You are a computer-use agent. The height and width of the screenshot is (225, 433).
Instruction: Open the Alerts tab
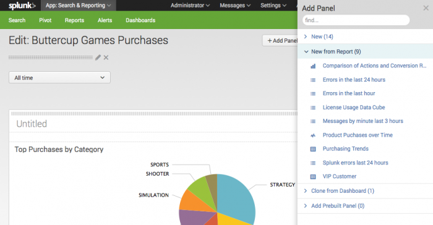[x=105, y=20]
